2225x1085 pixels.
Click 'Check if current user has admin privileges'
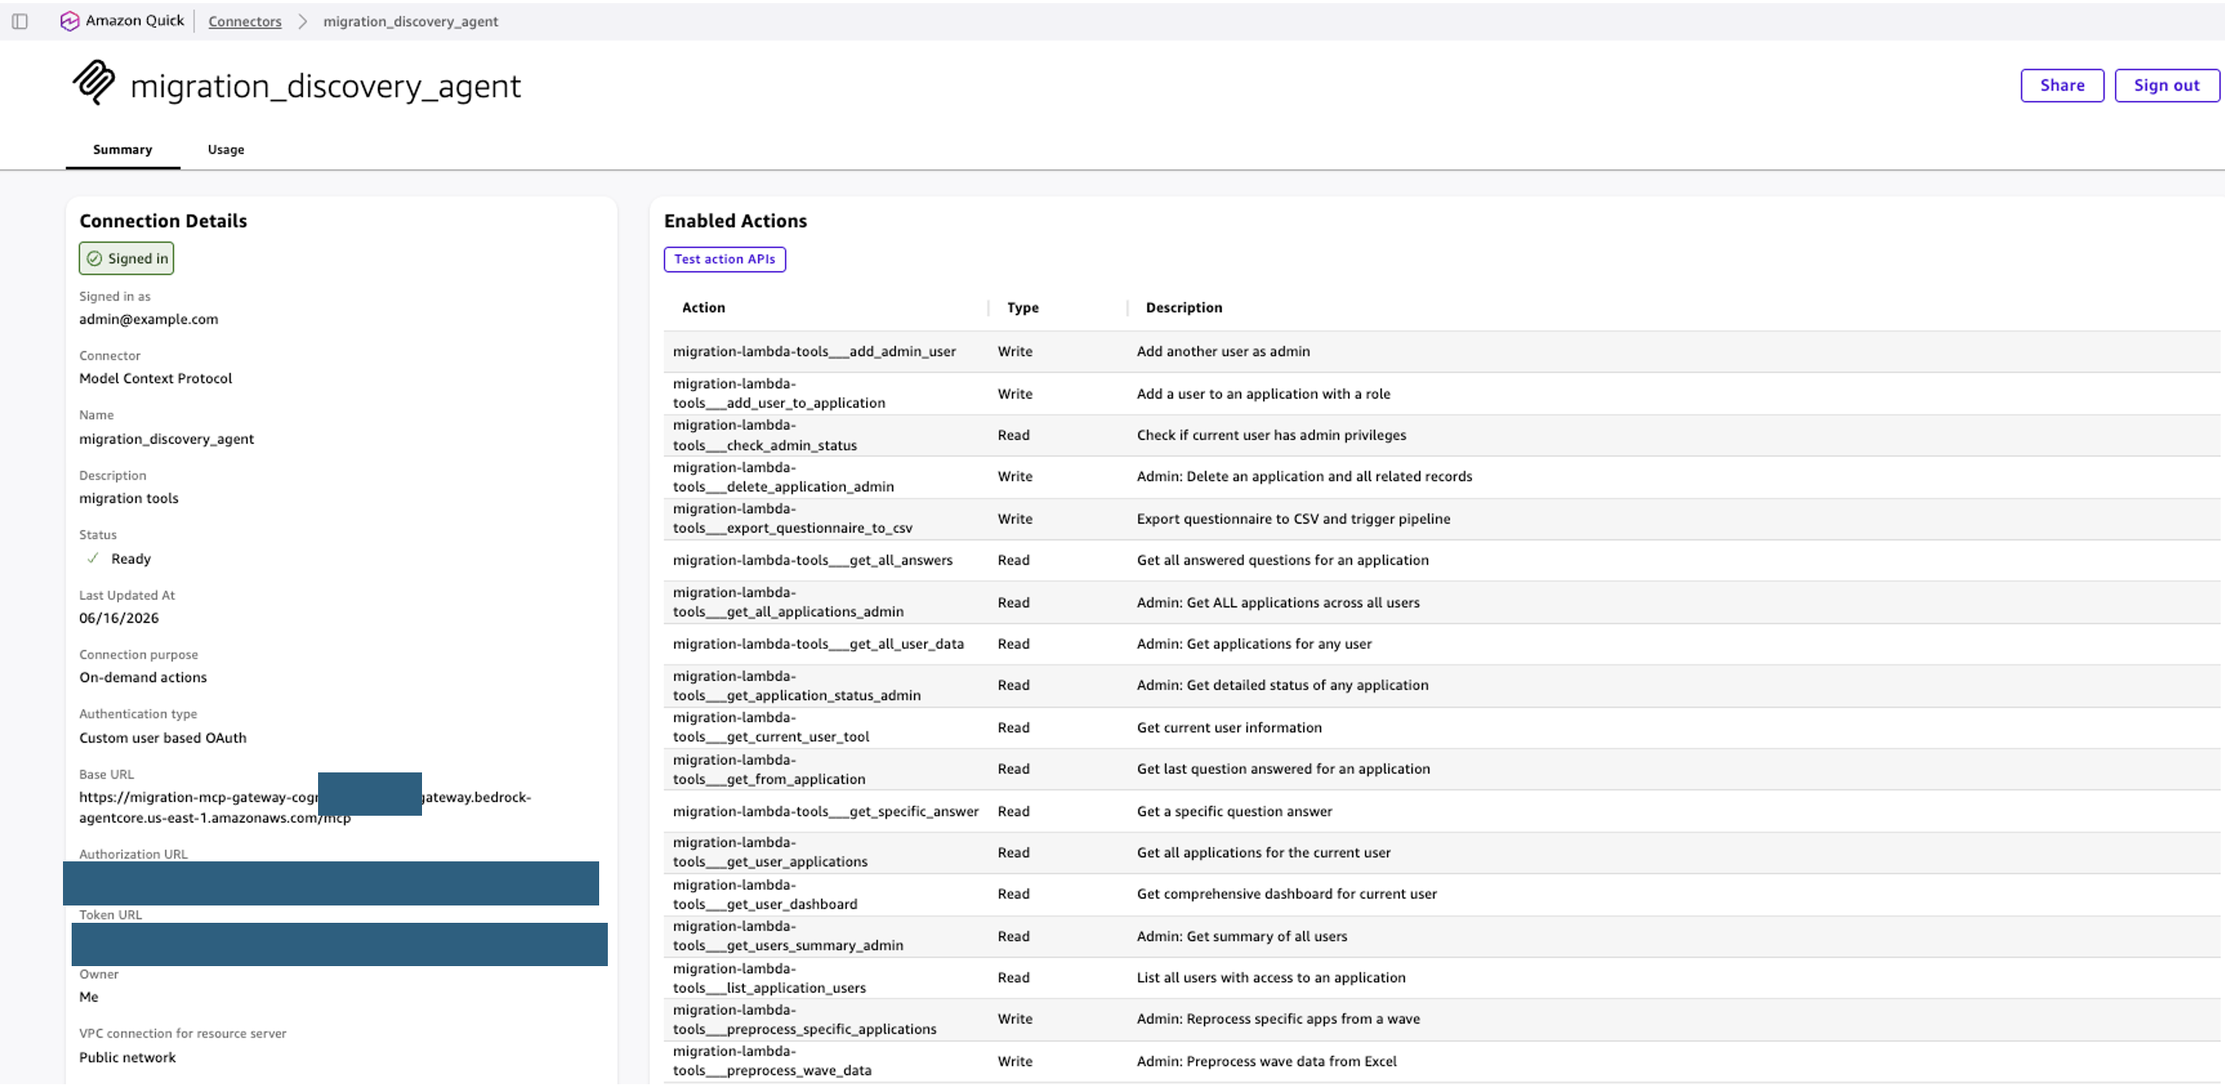pos(1272,435)
